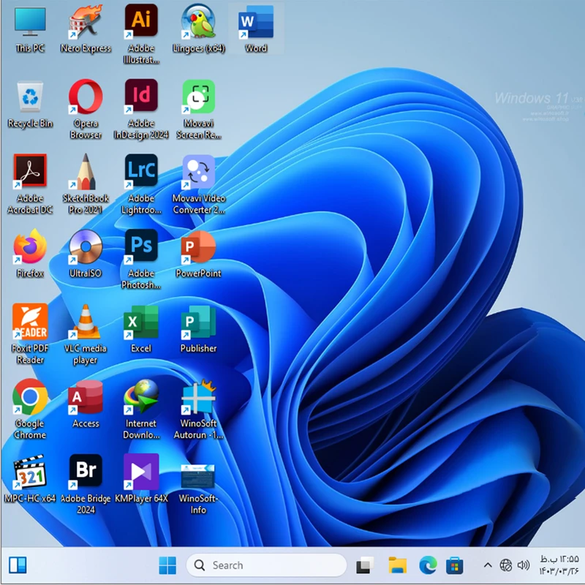Click the Opera Browser shortcut
585x585 pixels.
[x=86, y=97]
